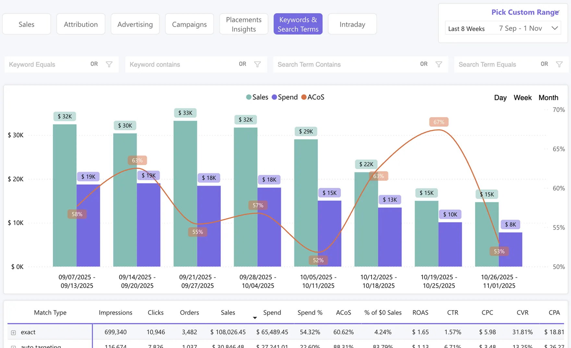This screenshot has height=348, width=571.
Task: Click the $33K sales bar label
Action: [185, 113]
